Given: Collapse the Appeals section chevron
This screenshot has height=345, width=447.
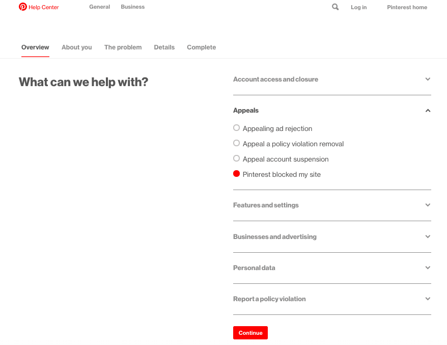Looking at the screenshot, I should (428, 111).
